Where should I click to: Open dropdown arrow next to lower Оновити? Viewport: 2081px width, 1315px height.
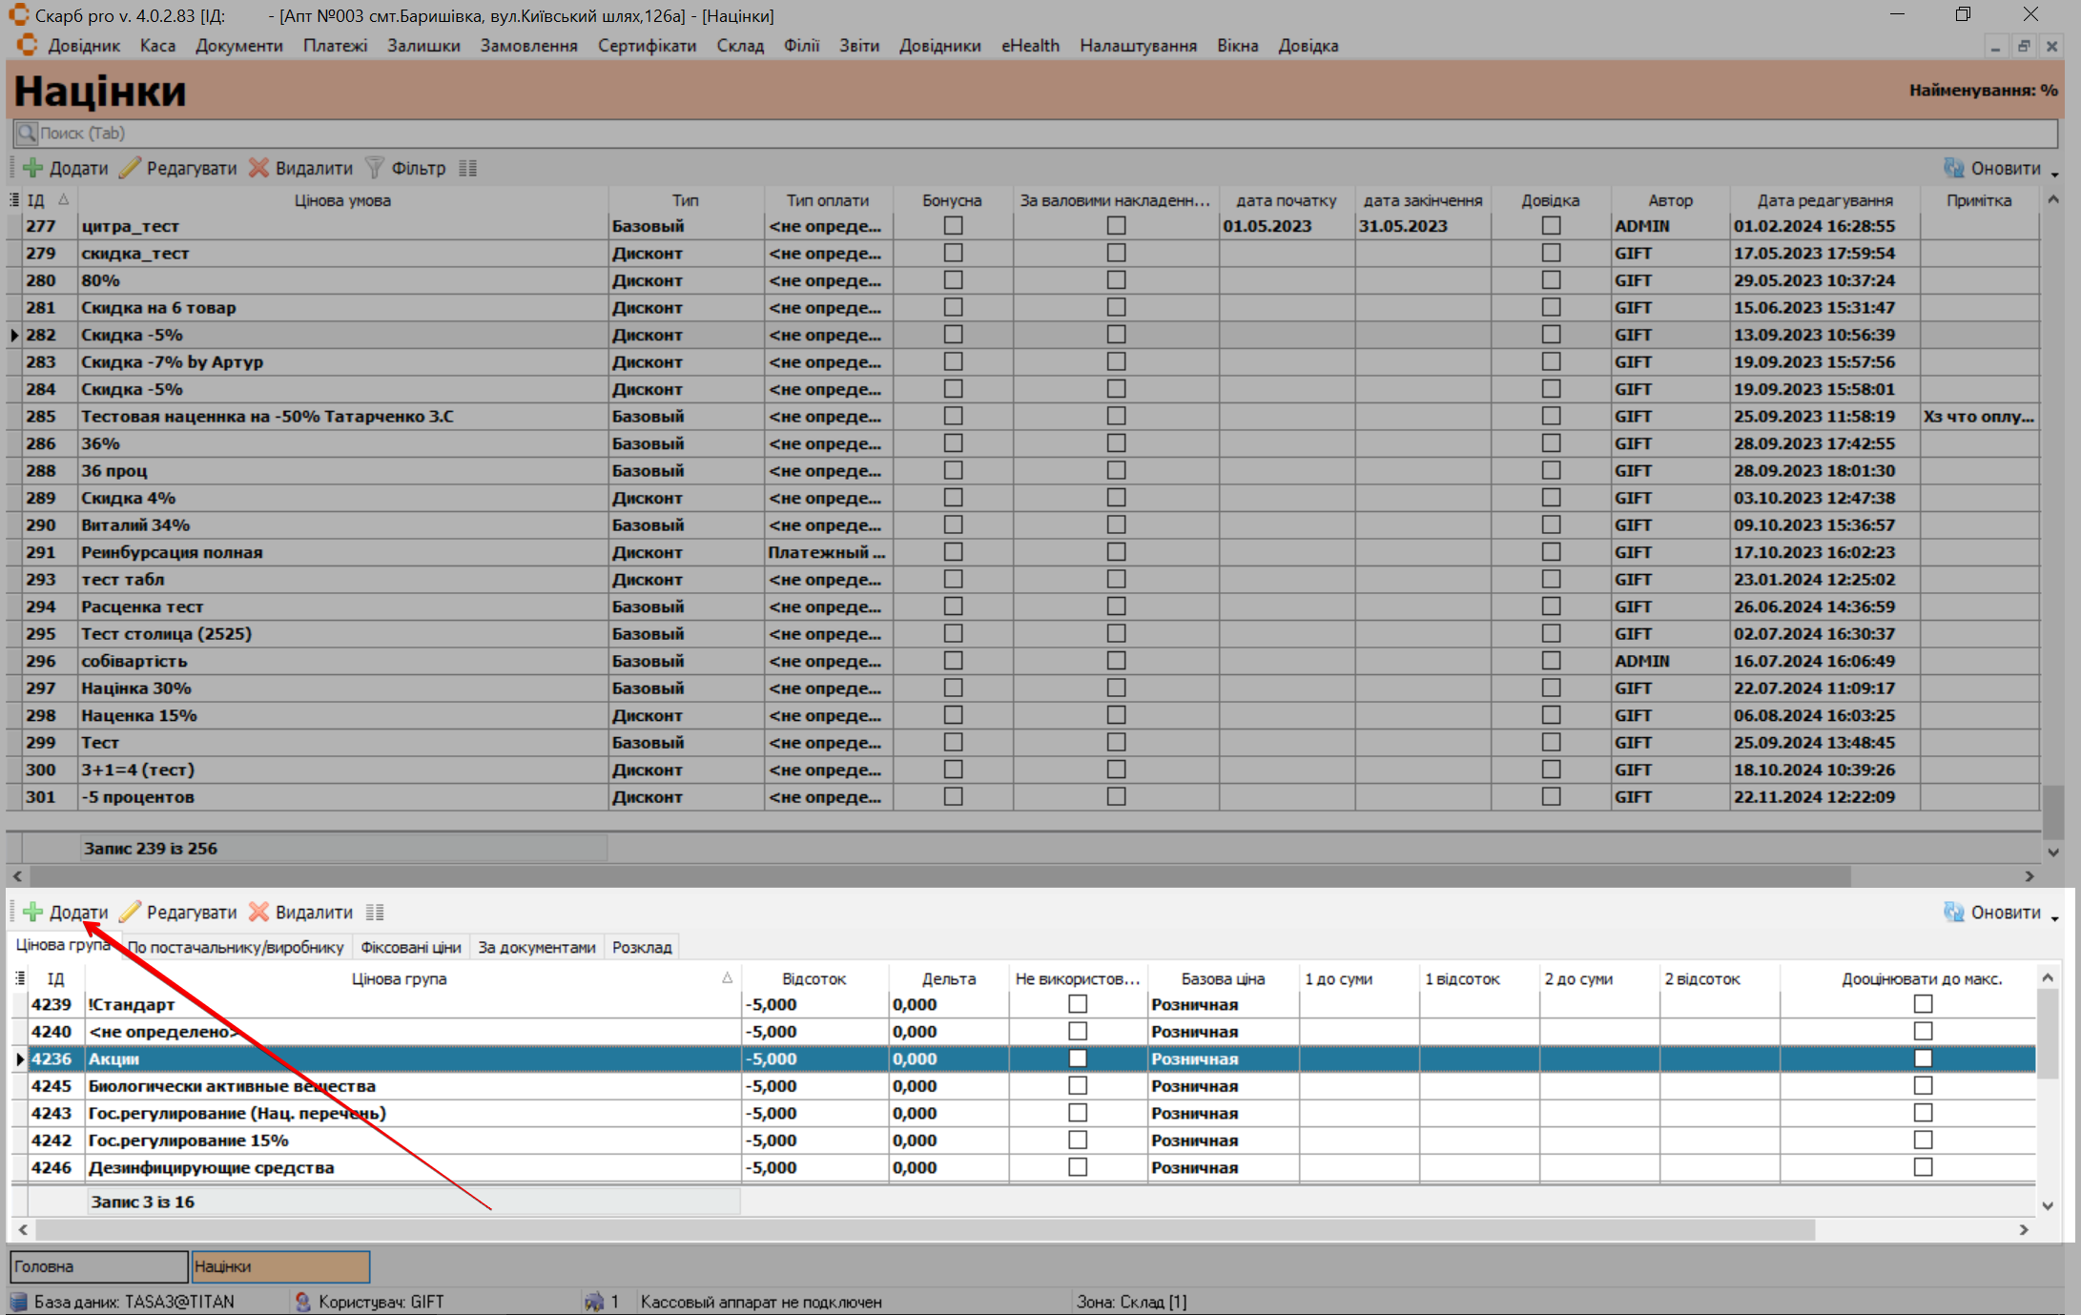click(x=2054, y=917)
